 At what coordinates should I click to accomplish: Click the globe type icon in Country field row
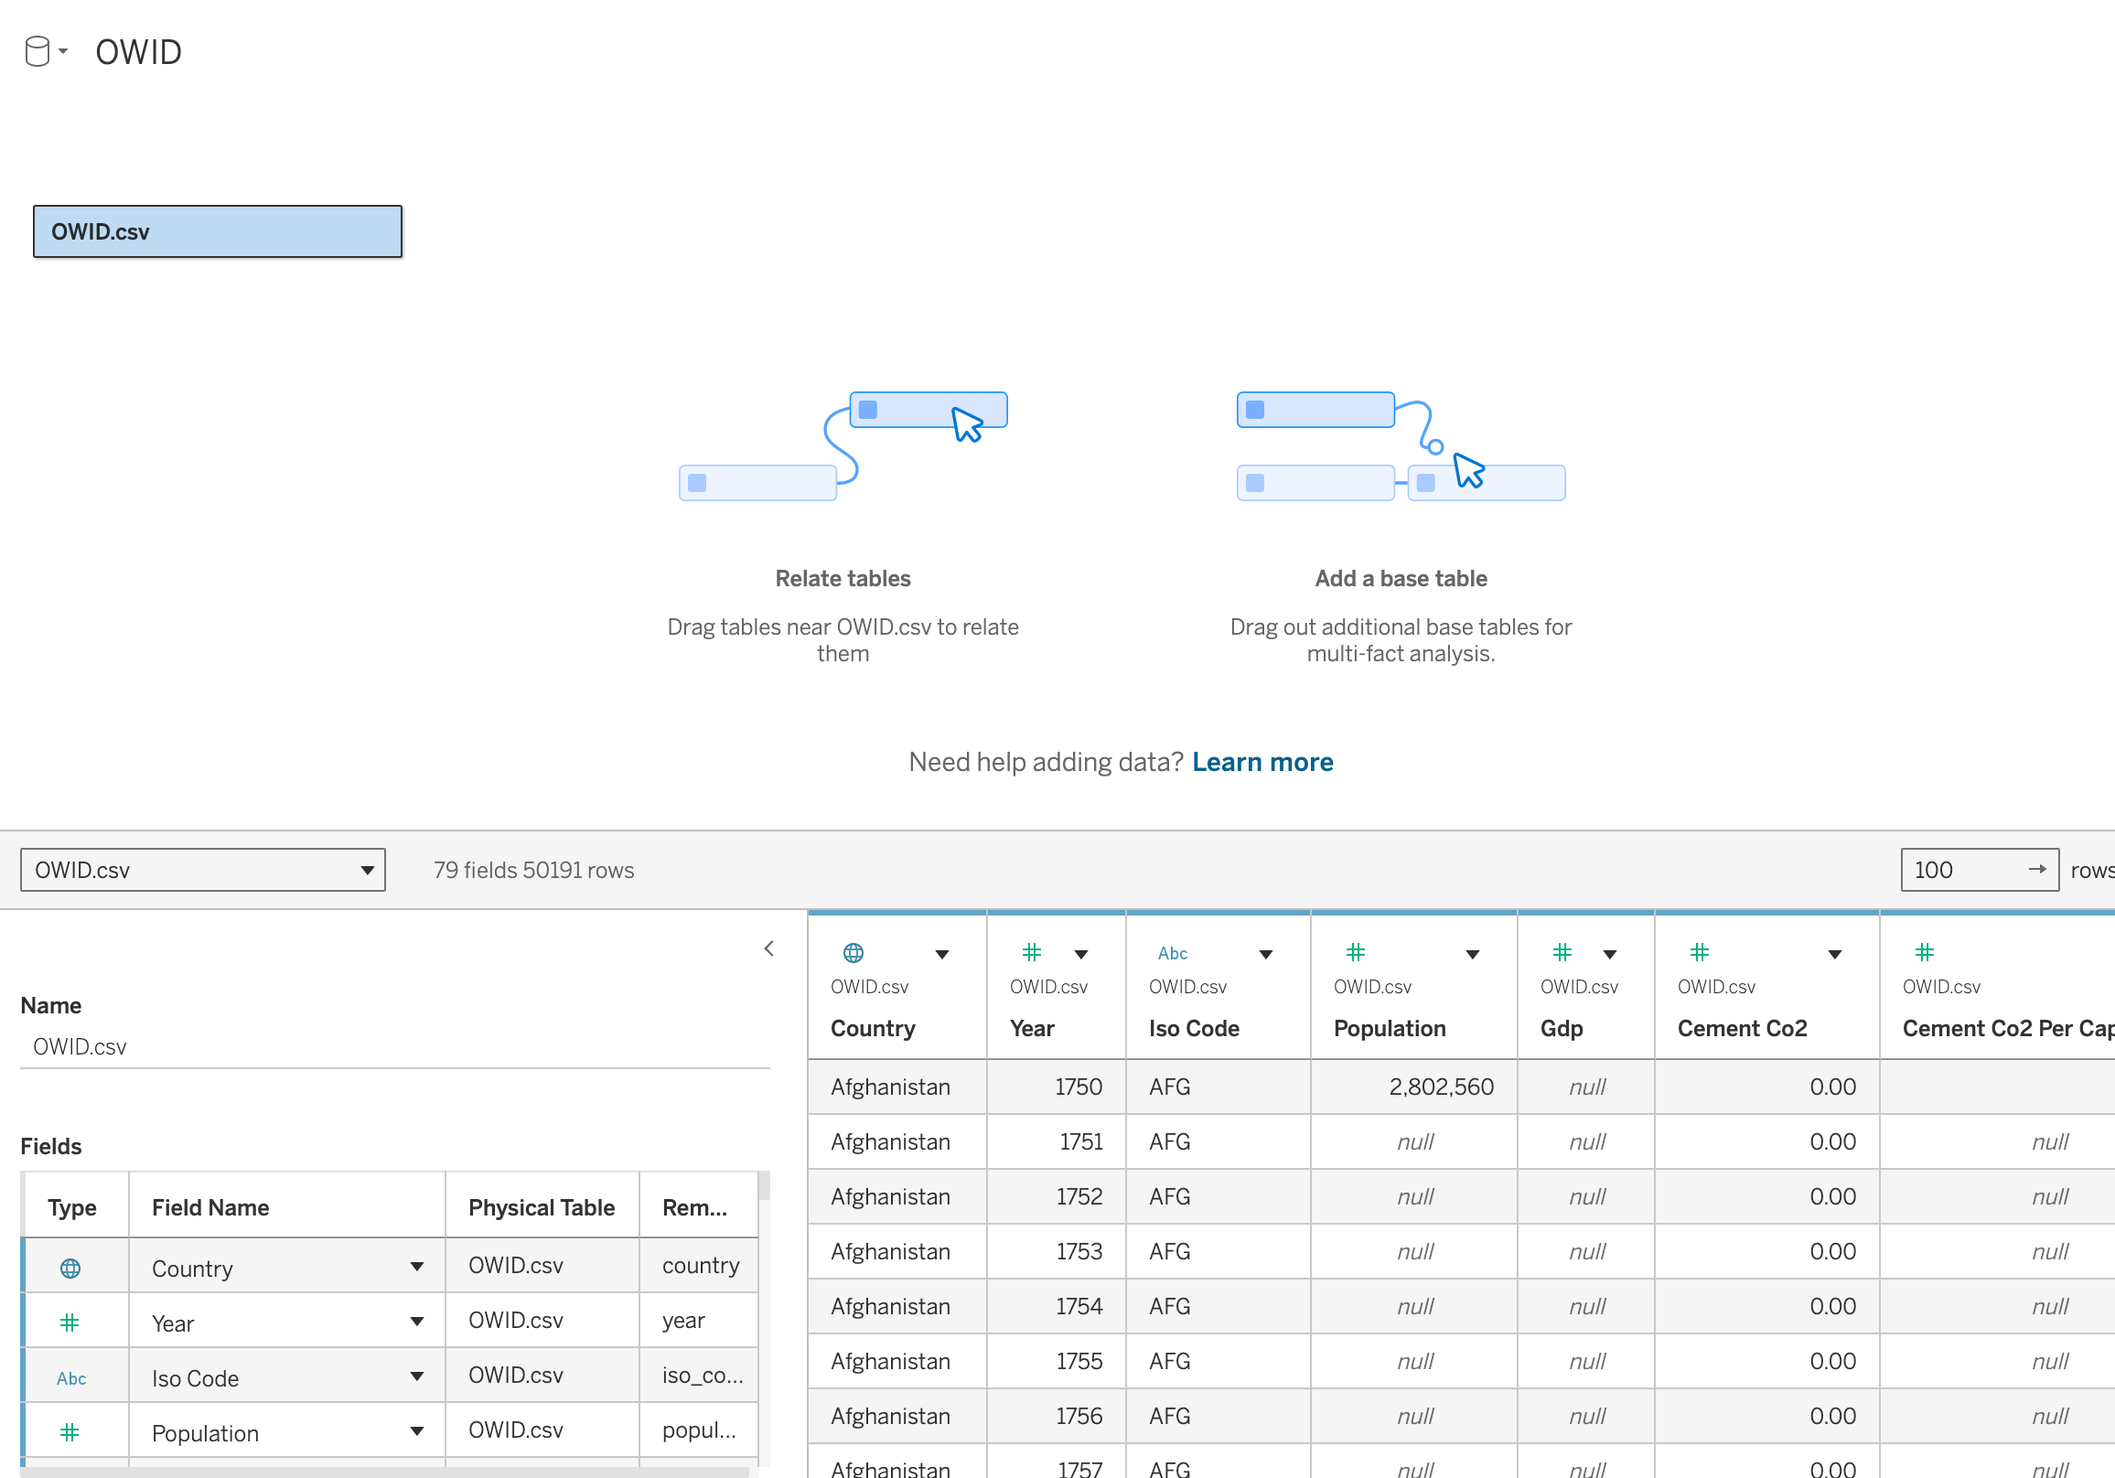click(70, 1268)
